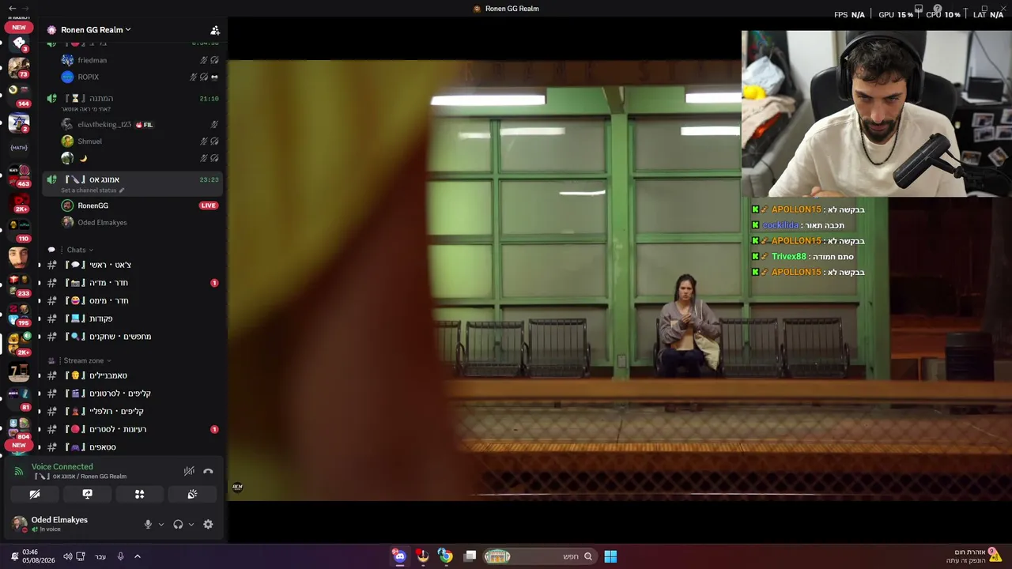Open the רעיונות · לסטרים channel
Viewport: 1012px width, 569px height.
pyautogui.click(x=132, y=429)
